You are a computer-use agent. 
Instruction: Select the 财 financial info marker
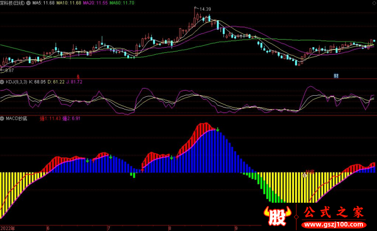point(336,76)
